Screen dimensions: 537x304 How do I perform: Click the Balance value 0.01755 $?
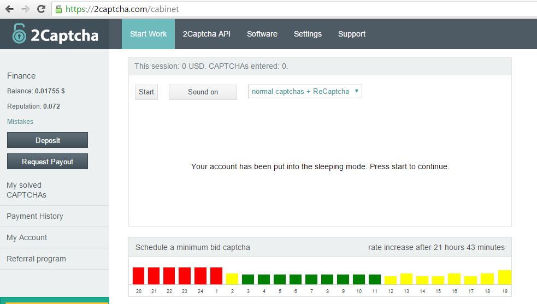point(50,91)
